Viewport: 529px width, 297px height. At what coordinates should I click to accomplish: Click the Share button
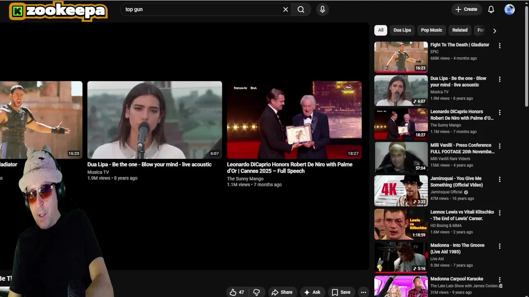click(282, 292)
